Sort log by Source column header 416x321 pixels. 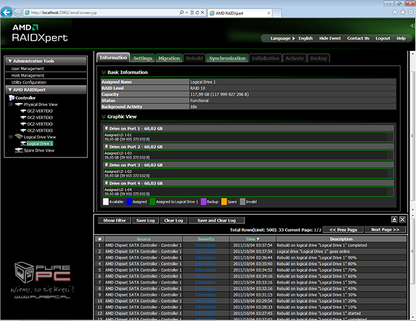[144, 239]
